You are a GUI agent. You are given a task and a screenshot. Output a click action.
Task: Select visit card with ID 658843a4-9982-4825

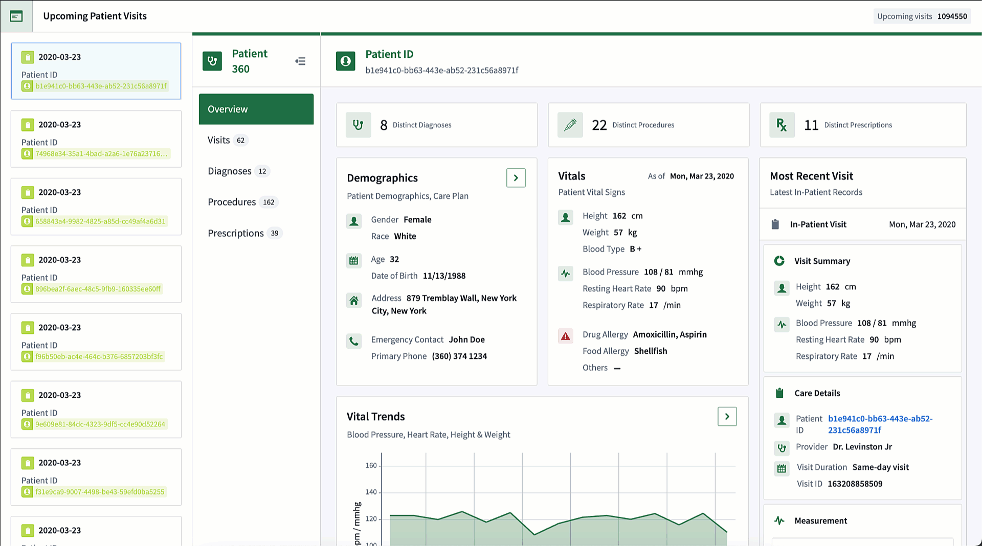(x=96, y=207)
